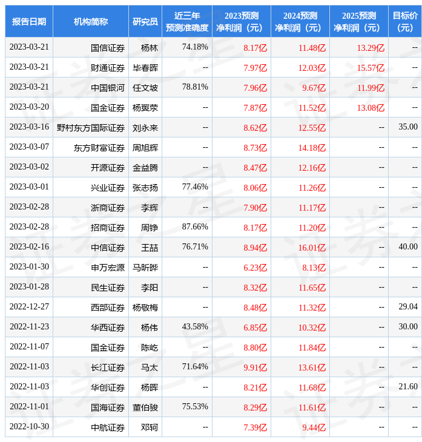Viewport: 422px width, 442px height.
Task: Click report date 2022-12-27
Action: coord(29,306)
